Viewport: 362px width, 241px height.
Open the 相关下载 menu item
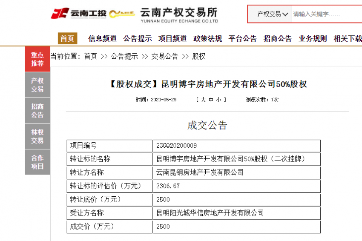pos(348,39)
